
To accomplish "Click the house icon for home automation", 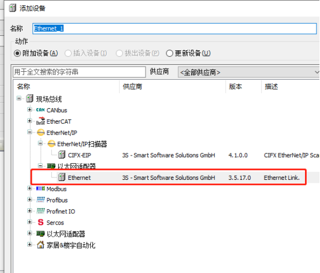I will (40, 245).
